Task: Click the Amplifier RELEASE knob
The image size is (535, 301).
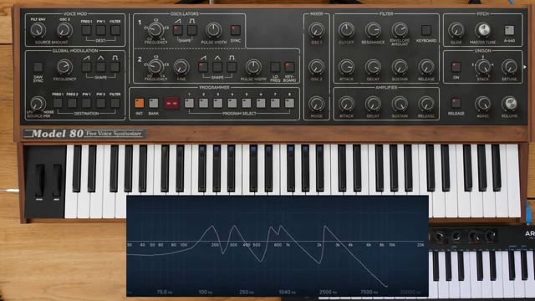Action: pos(426,104)
